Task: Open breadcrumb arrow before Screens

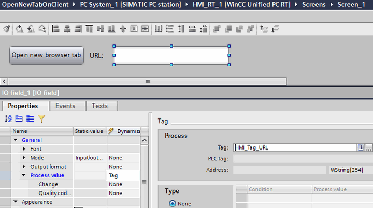Action: 296,5
